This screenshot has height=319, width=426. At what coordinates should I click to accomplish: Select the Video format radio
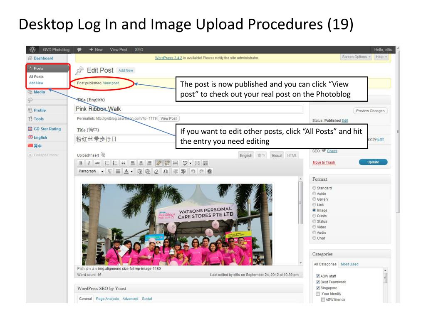pyautogui.click(x=314, y=227)
